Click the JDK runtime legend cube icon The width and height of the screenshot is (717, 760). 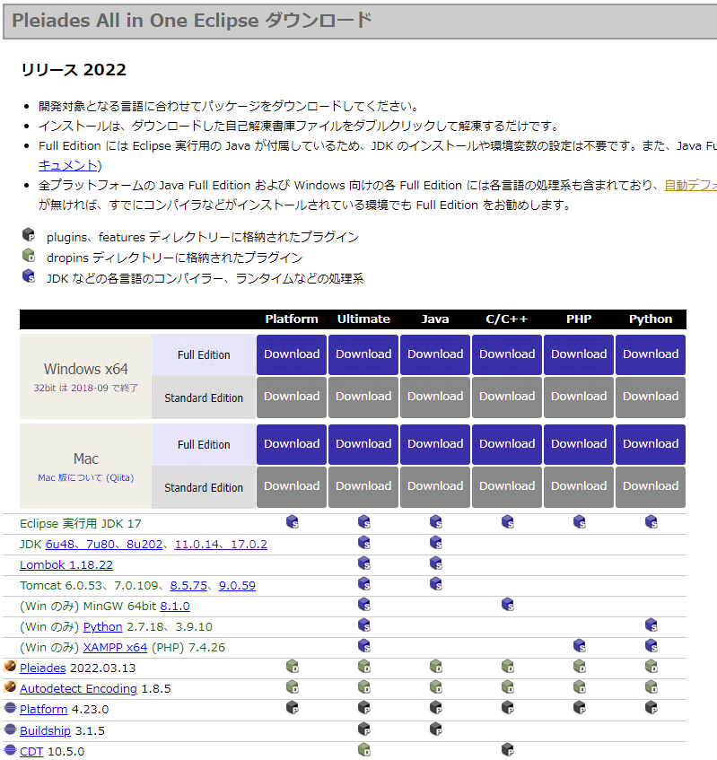coord(29,277)
